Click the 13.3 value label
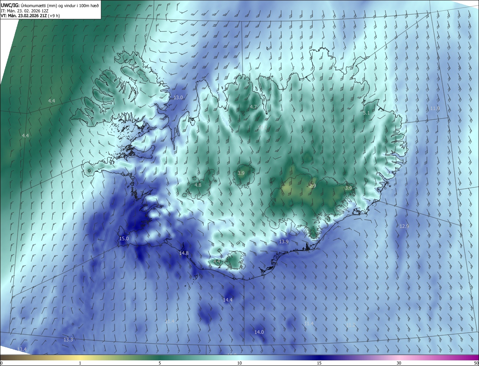Image resolution: width=479 pixels, height=366 pixels. [68, 340]
